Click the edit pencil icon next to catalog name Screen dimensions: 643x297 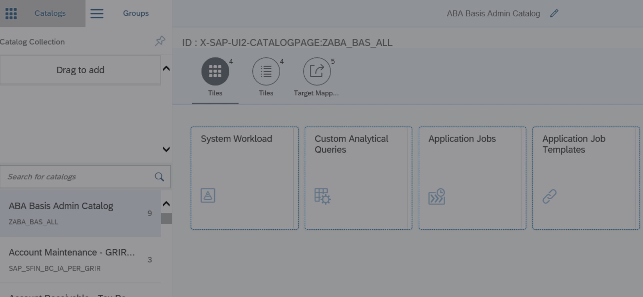click(555, 13)
